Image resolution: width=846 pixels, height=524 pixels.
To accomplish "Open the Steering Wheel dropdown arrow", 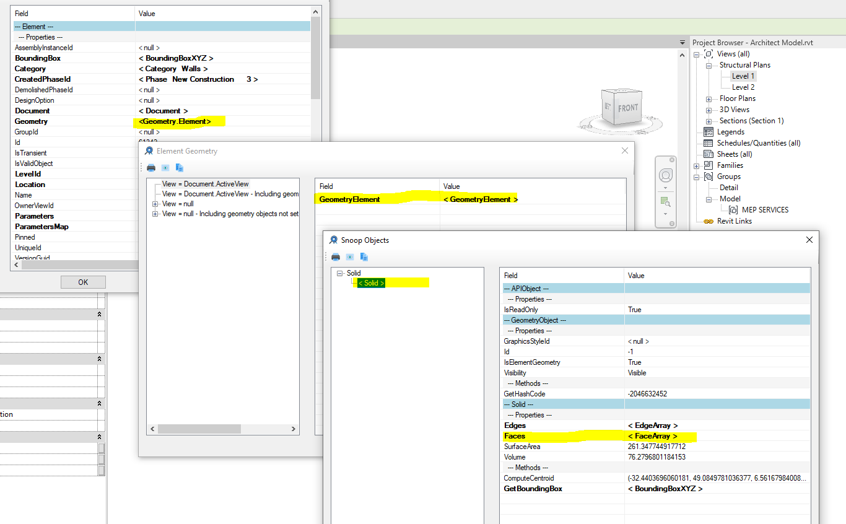I will point(666,188).
